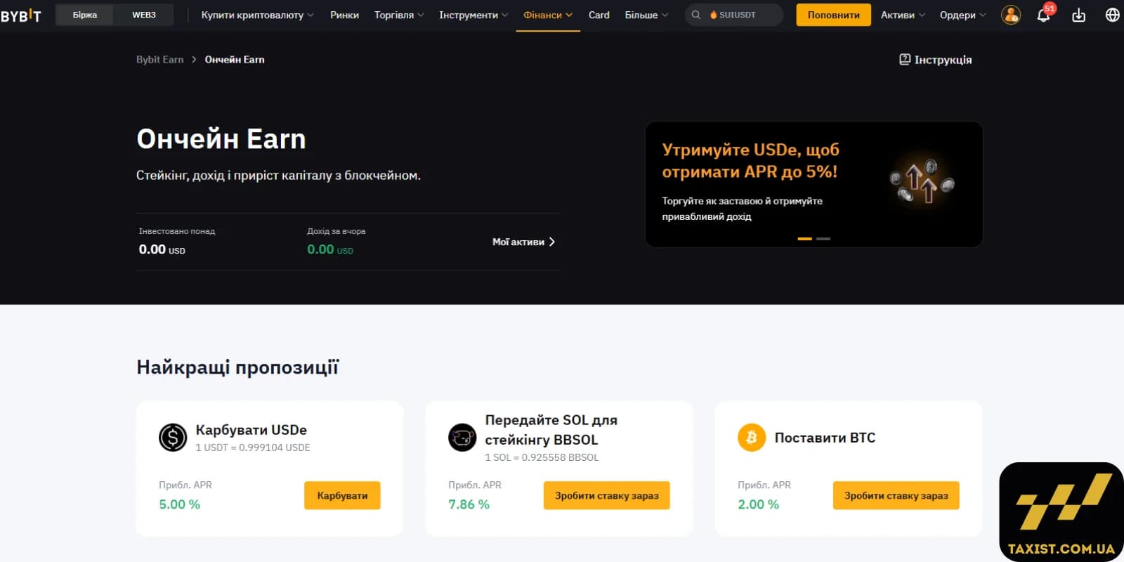Click Дохід за вчора 0.00 USD value
Viewport: 1124px width, 562px height.
330,249
